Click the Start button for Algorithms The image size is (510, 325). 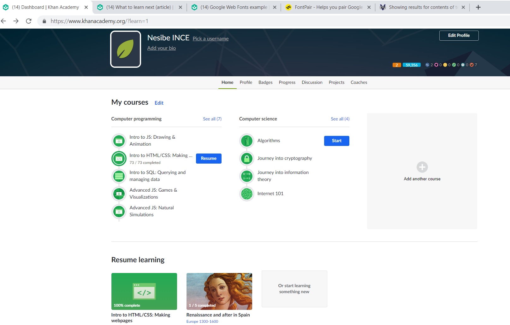(x=337, y=141)
